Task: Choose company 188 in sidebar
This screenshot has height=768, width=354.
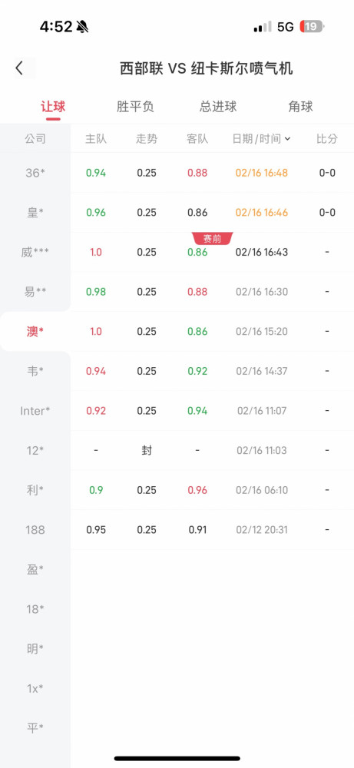Action: 35,530
